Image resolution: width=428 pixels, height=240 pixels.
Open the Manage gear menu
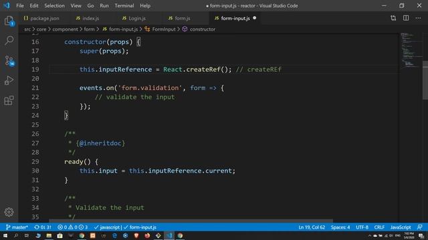tap(9, 212)
